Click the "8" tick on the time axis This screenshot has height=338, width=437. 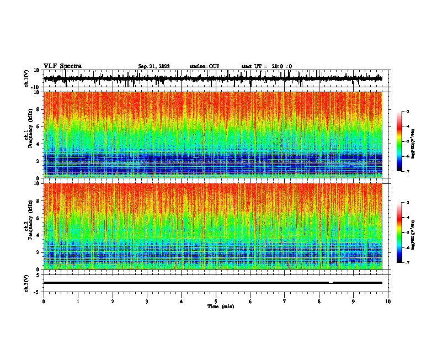tap(319, 302)
